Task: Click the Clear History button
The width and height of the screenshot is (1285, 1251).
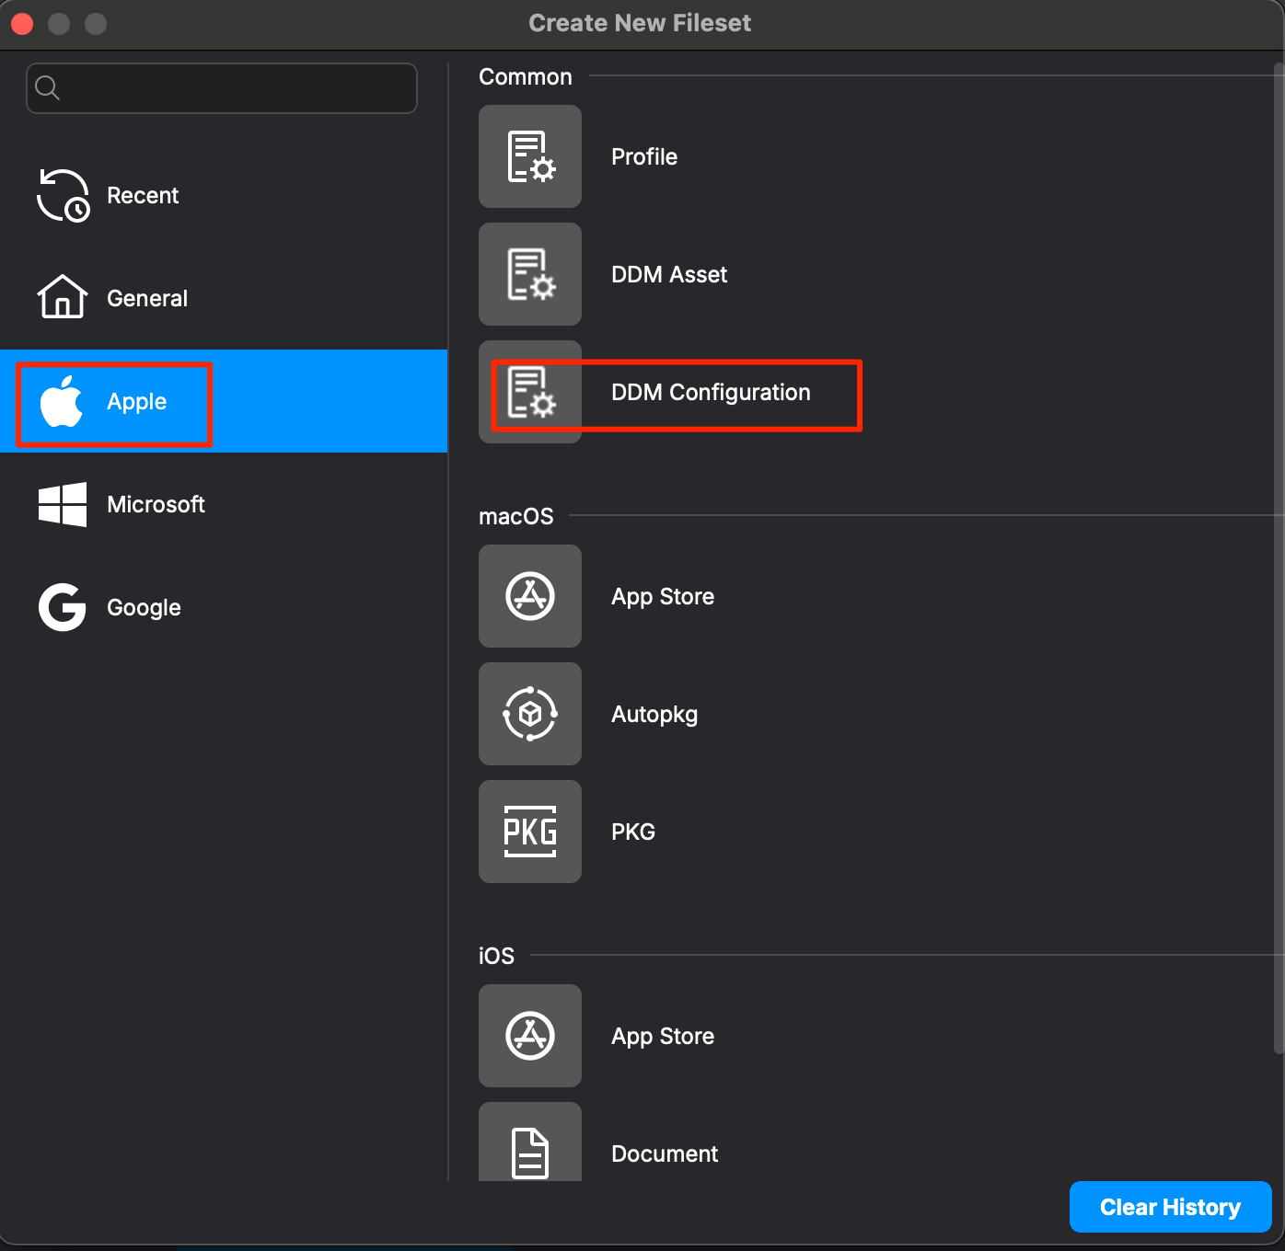Action: 1171,1207
